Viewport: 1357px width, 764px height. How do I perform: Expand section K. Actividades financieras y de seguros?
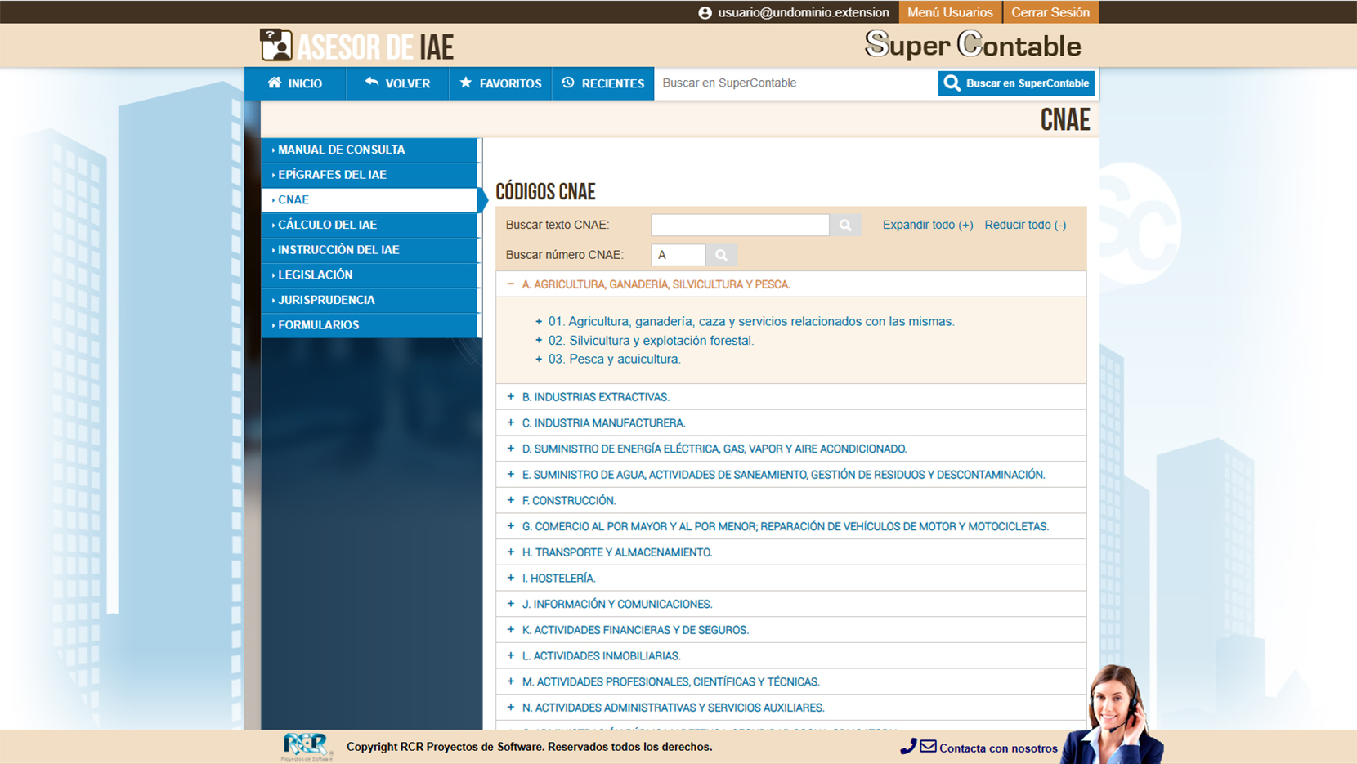coord(511,630)
